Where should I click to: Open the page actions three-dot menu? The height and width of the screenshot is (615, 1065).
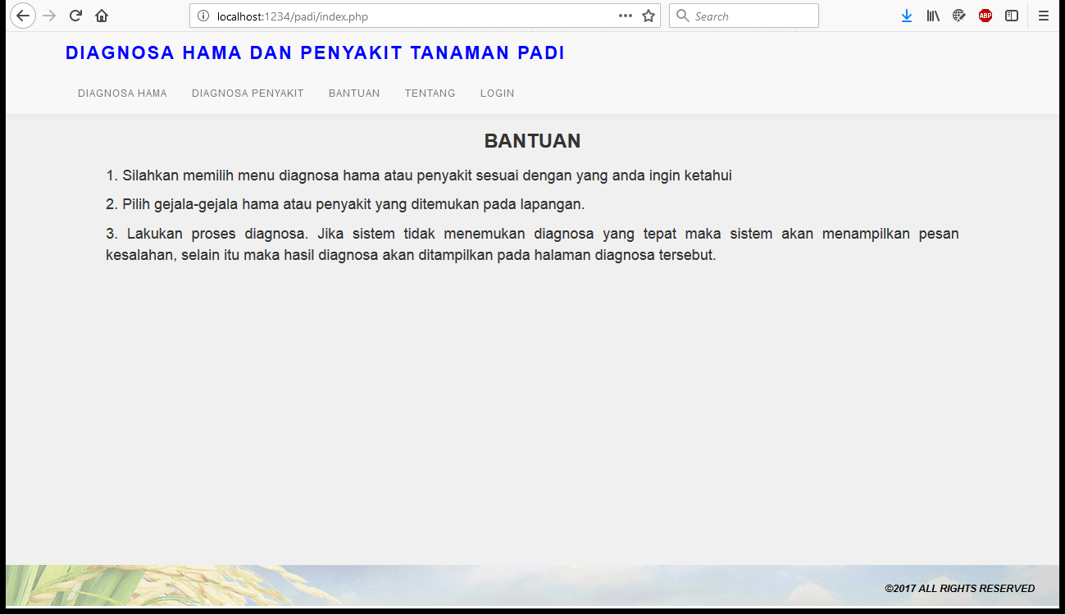[626, 16]
